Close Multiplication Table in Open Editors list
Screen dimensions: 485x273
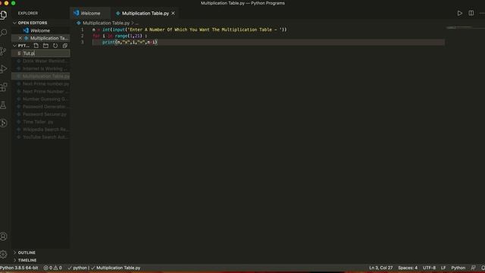coord(20,38)
